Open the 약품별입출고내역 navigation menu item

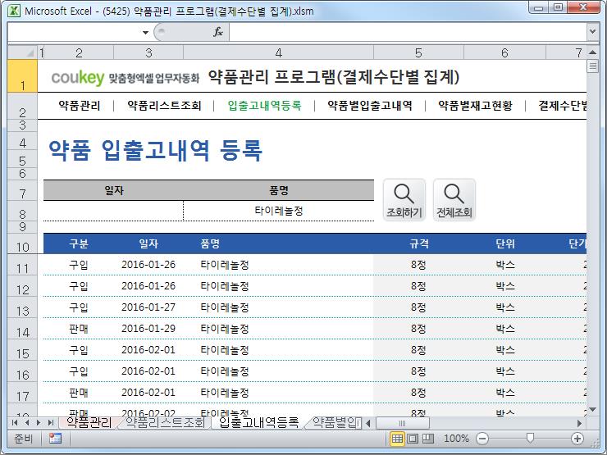tap(370, 105)
